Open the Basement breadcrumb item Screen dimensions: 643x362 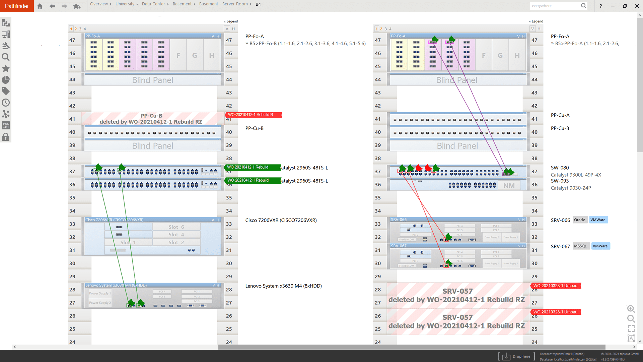click(182, 4)
